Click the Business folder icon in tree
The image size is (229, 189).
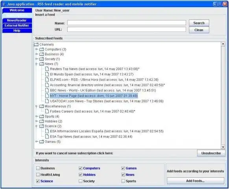(x=42, y=54)
